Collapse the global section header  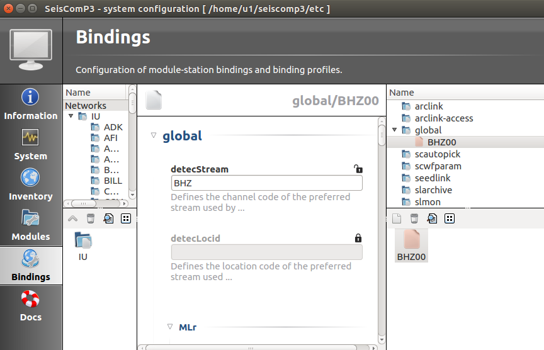tap(154, 135)
